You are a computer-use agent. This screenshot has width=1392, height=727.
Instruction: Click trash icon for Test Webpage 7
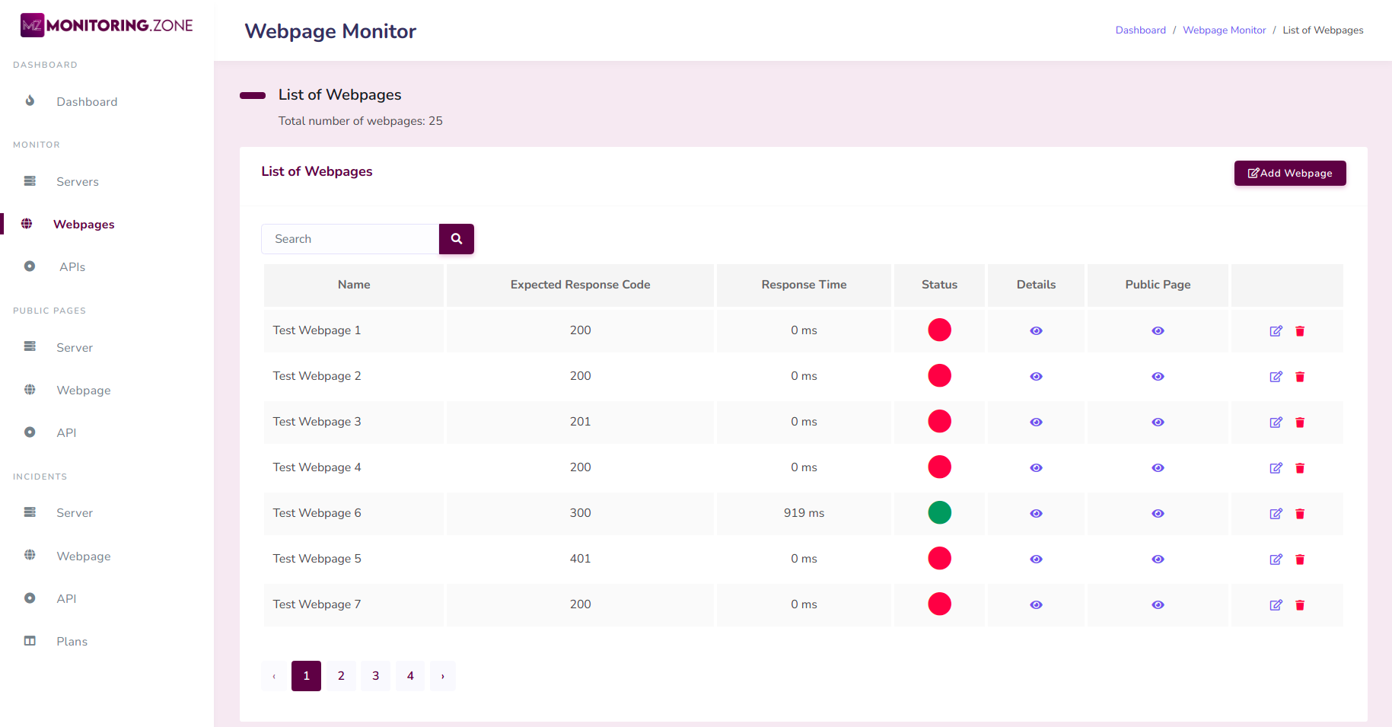coord(1300,605)
